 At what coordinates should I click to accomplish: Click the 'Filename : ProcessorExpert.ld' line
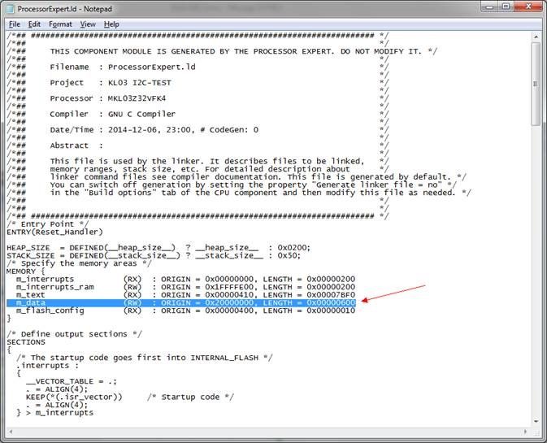[x=123, y=67]
